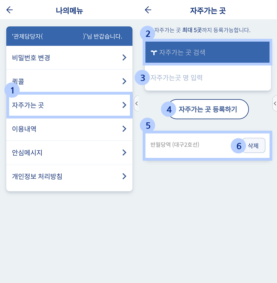
Task: Go back from the 자주가는 곳 screen
Action: click(x=148, y=10)
